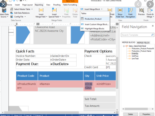Select Production_Product ProductN tree field

tap(143, 49)
